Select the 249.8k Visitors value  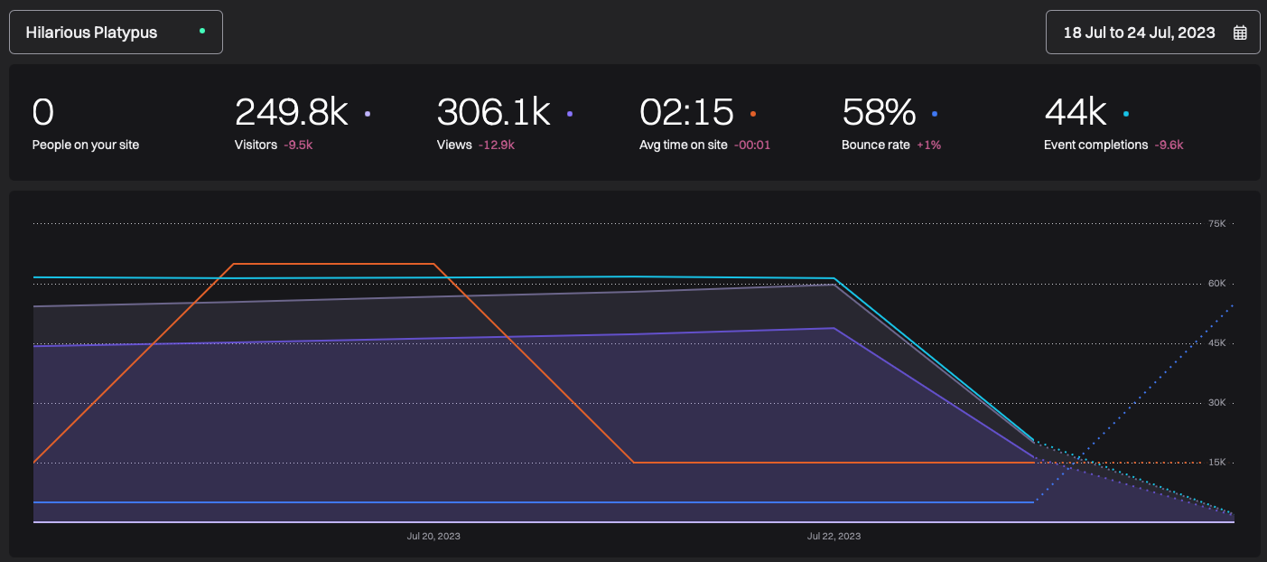[x=291, y=113]
